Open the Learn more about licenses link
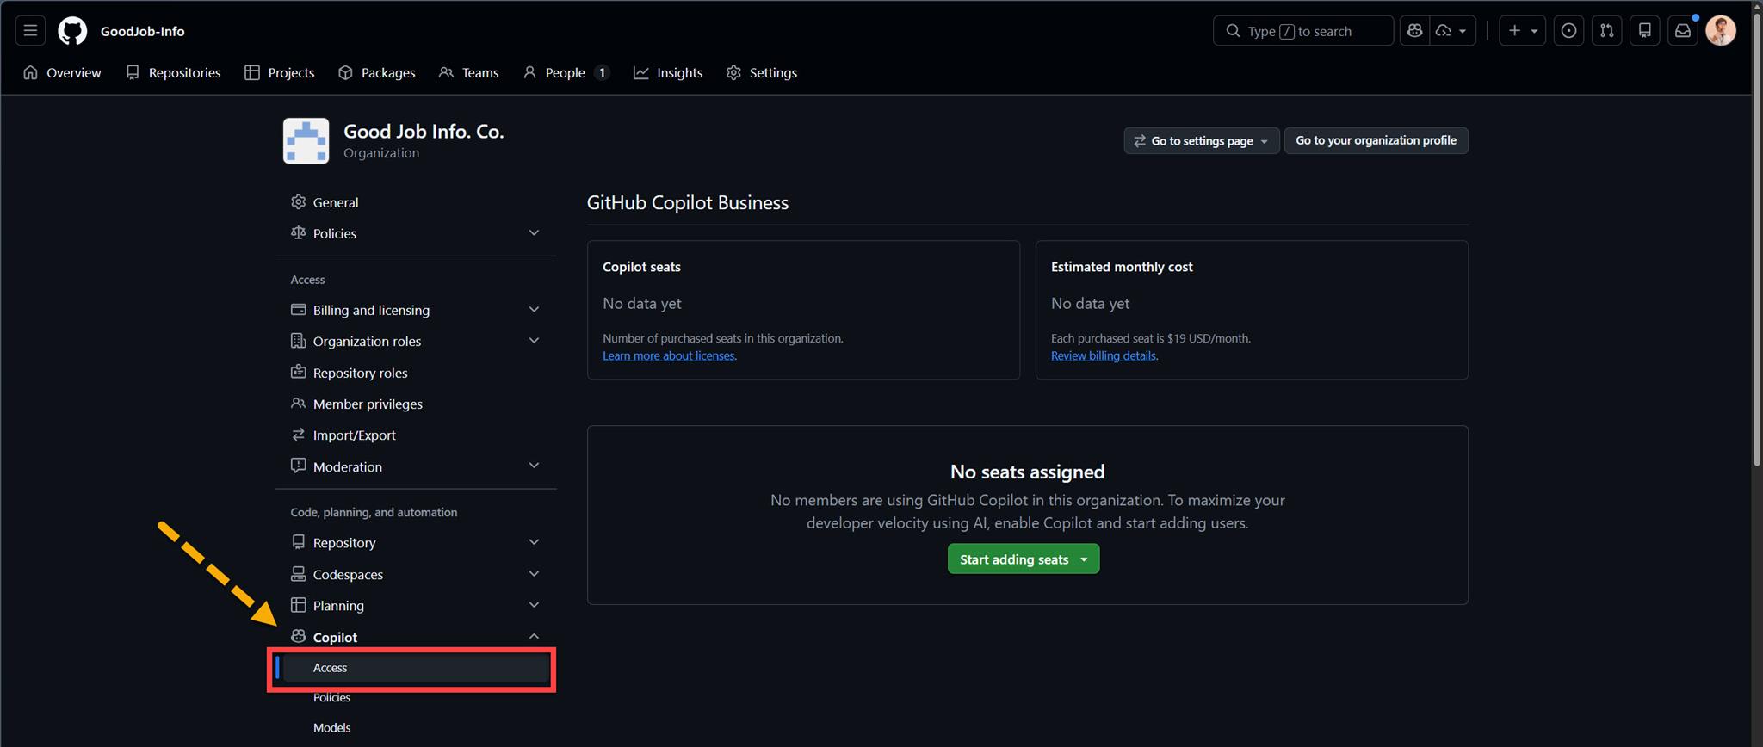Viewport: 1763px width, 747px height. coord(668,355)
